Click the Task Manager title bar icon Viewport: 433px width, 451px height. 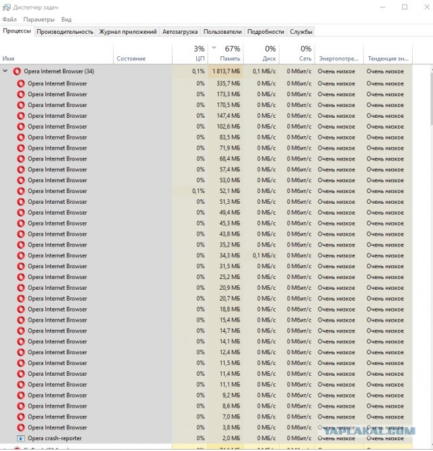pos(6,7)
